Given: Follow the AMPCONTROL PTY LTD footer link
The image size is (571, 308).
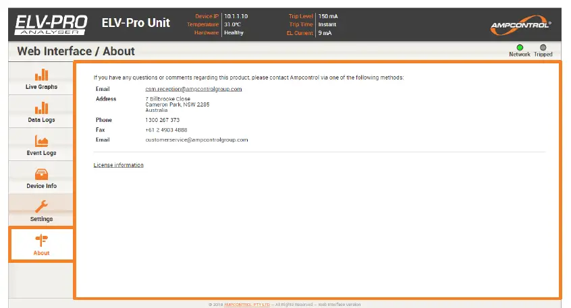Looking at the screenshot, I should tap(247, 305).
